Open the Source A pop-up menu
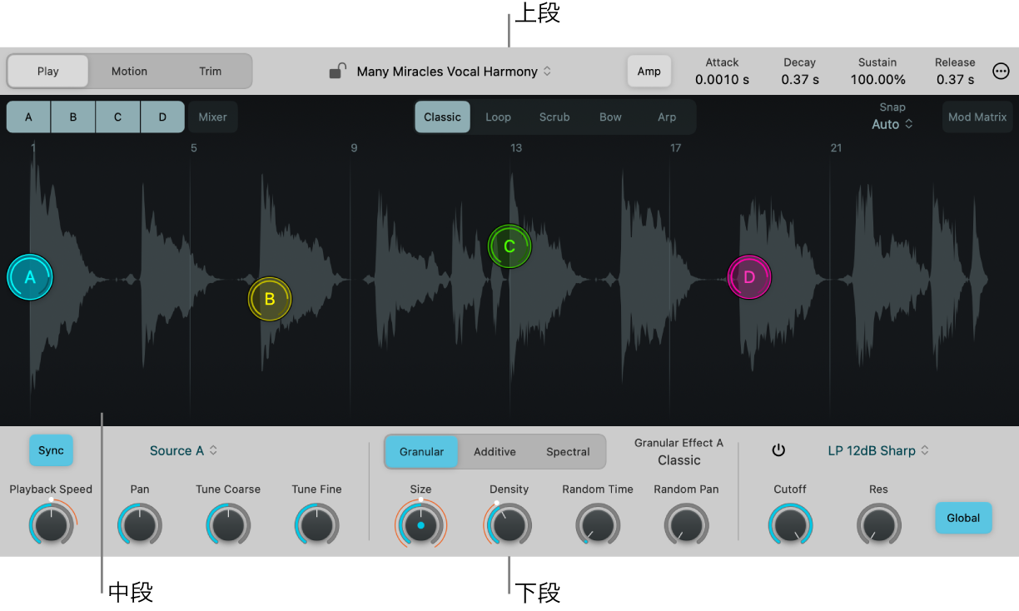Screen dimensions: 1019x611 tap(184, 450)
